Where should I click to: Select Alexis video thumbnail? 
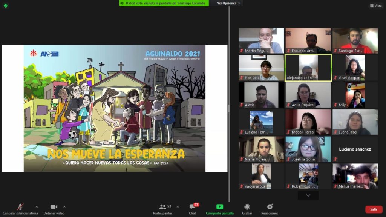pyautogui.click(x=261, y=95)
